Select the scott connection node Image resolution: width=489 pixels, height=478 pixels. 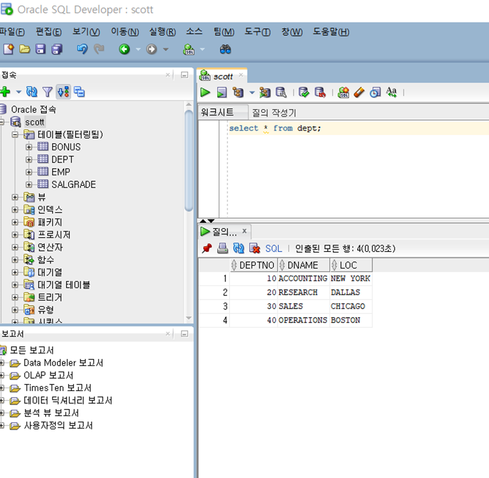pos(35,122)
